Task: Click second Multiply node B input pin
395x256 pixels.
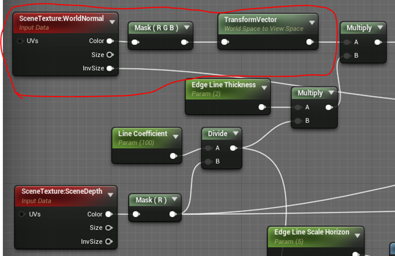Action: [298, 121]
